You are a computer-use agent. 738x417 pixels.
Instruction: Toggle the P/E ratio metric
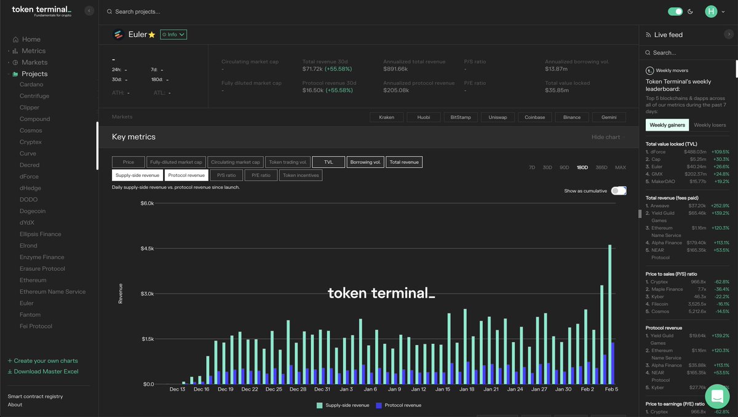(x=261, y=175)
